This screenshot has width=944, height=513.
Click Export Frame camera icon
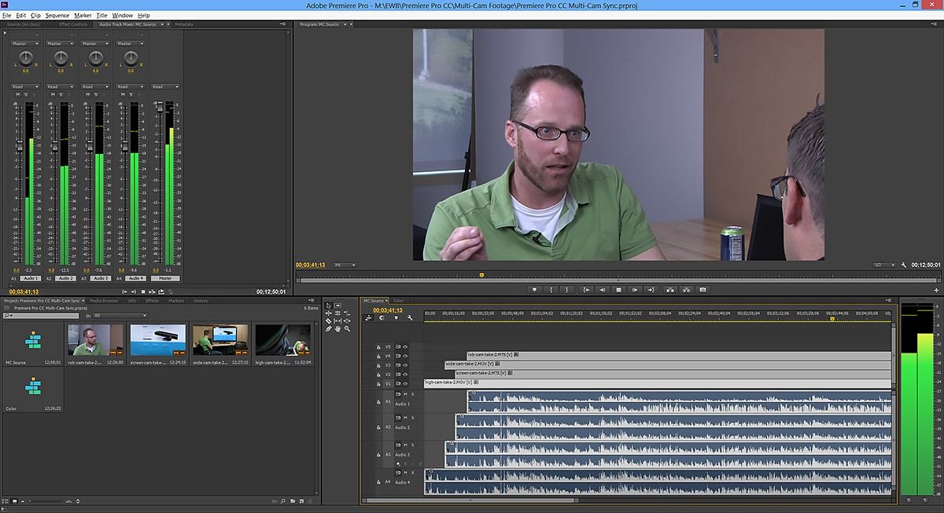point(702,289)
